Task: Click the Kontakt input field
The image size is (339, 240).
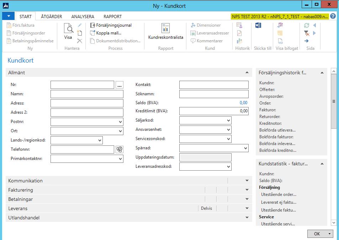Action: tap(214, 85)
